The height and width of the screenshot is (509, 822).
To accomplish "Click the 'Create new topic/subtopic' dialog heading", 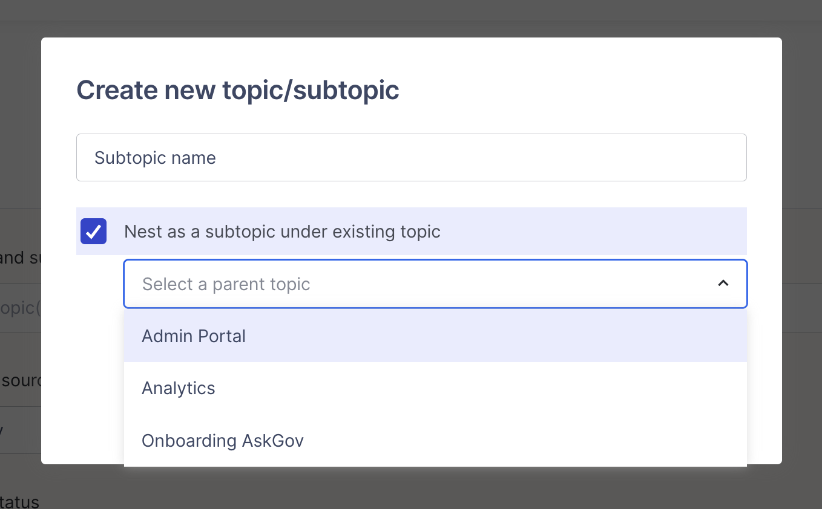I will [x=237, y=90].
